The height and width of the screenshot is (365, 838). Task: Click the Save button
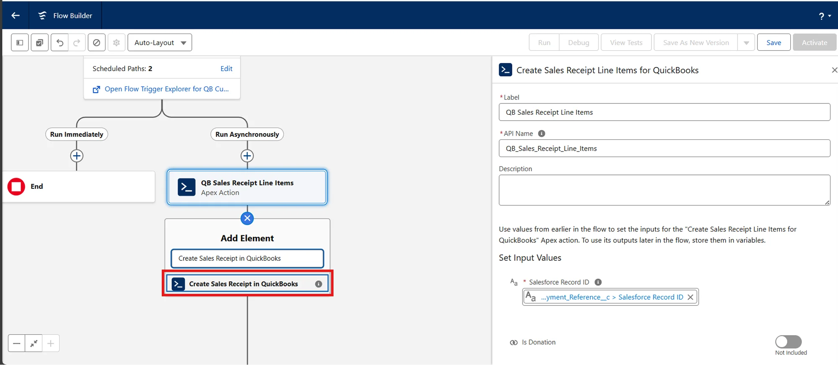[x=773, y=42]
